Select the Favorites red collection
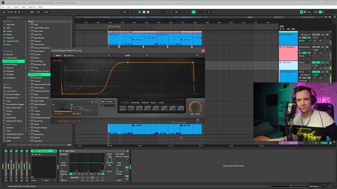 pos(10,25)
